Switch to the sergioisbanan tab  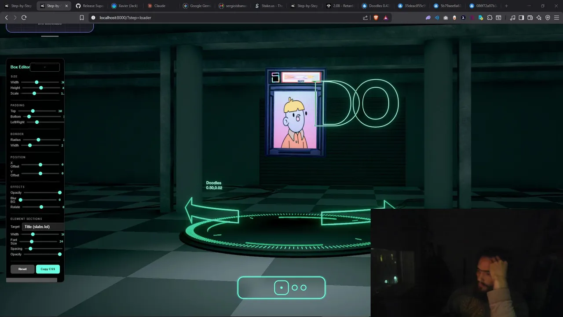tap(233, 6)
